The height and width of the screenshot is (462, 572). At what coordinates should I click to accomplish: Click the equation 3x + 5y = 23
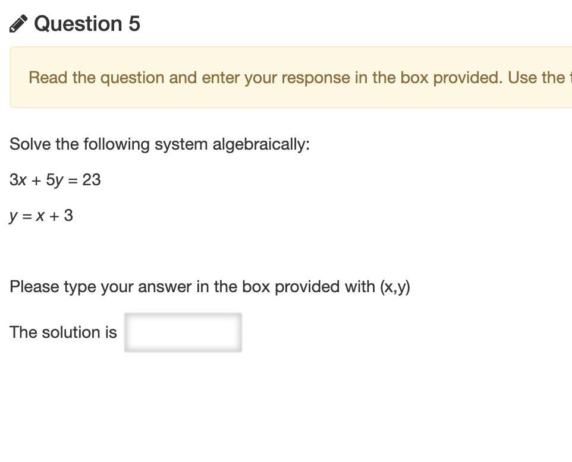55,180
